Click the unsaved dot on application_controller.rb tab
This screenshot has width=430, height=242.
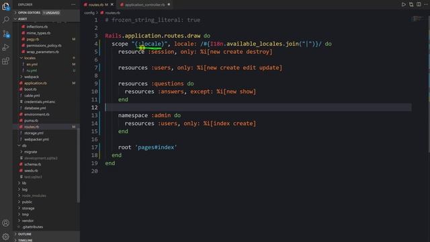[x=169, y=5]
